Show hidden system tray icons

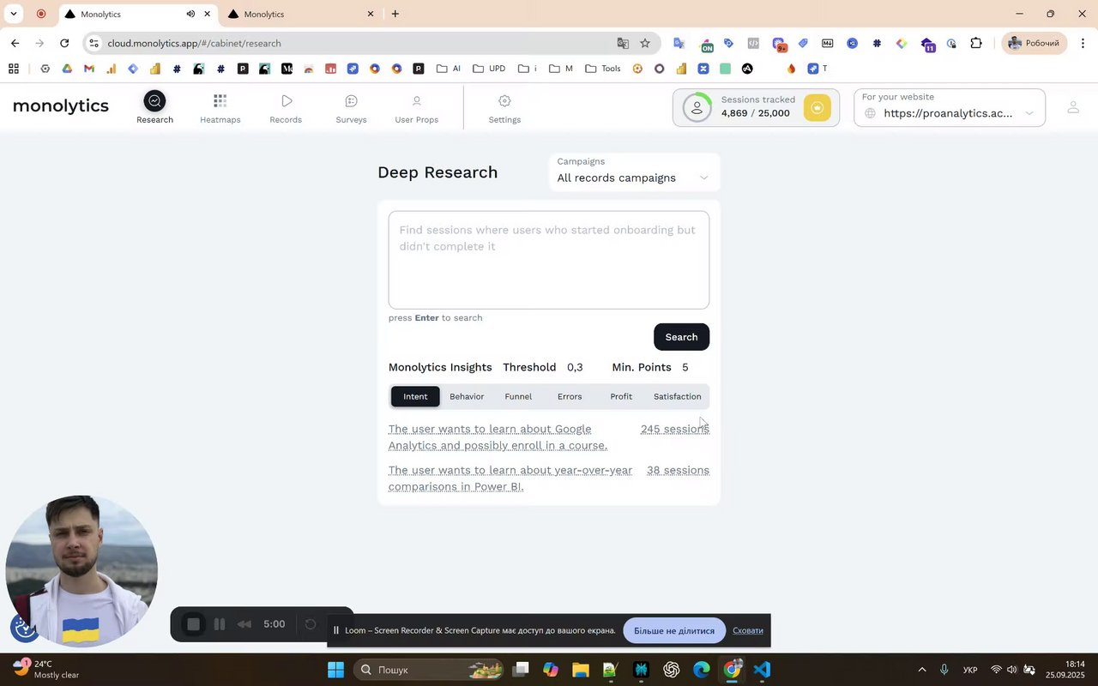click(922, 670)
